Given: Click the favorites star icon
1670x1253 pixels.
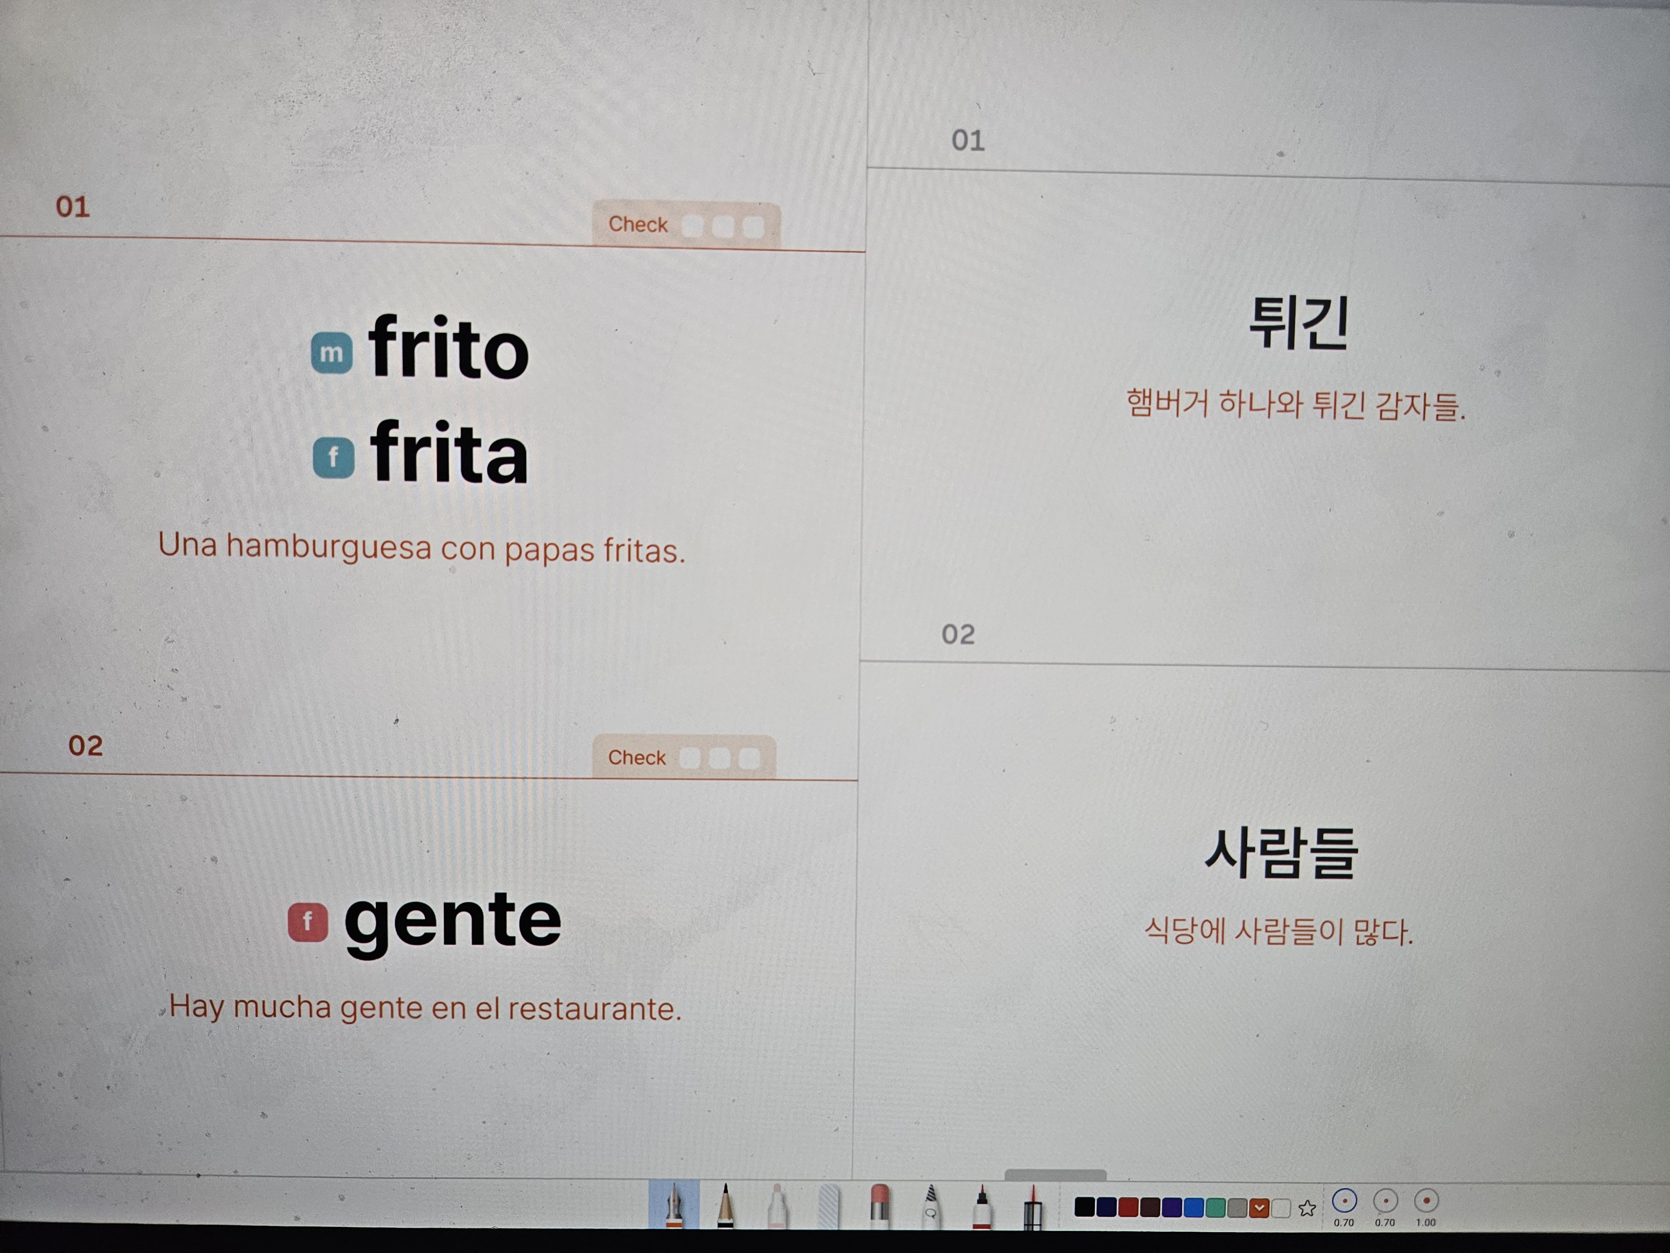Looking at the screenshot, I should (1308, 1208).
